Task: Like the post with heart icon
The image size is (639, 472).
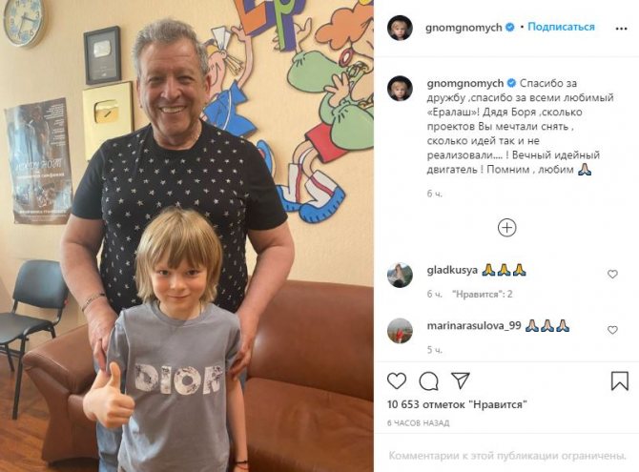Action: (397, 380)
